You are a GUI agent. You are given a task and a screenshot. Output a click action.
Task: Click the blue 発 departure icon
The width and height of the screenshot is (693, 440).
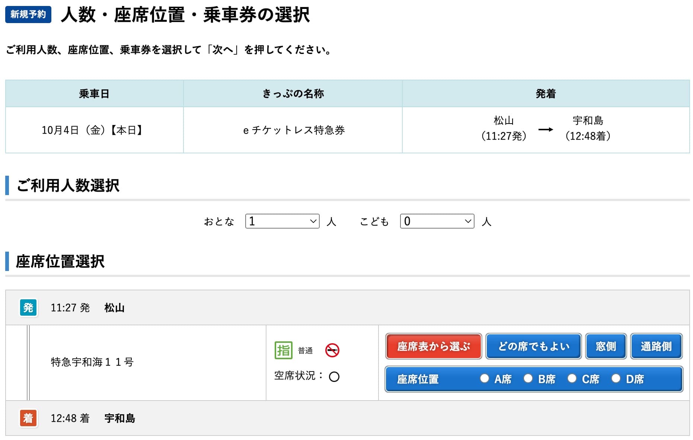pos(28,307)
